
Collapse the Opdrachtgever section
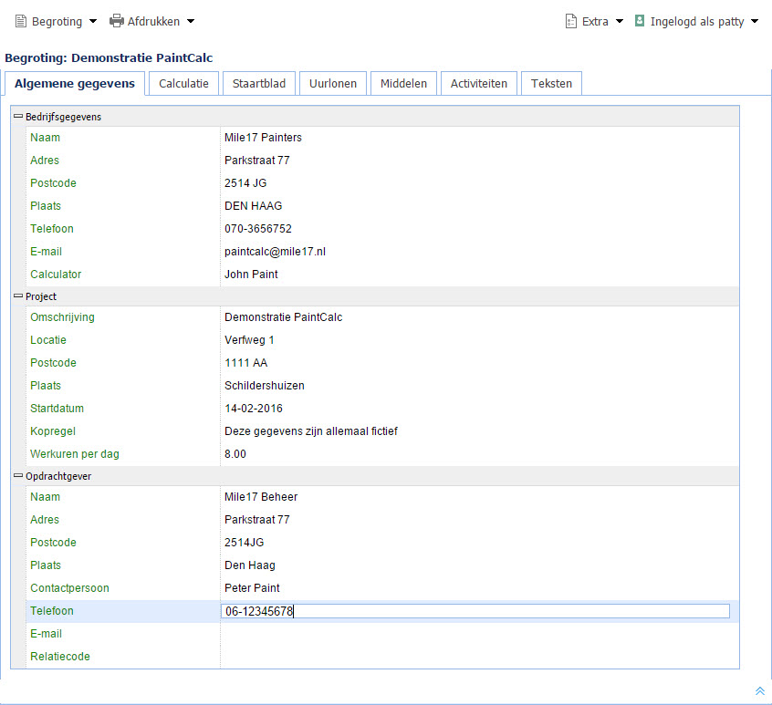click(x=18, y=476)
